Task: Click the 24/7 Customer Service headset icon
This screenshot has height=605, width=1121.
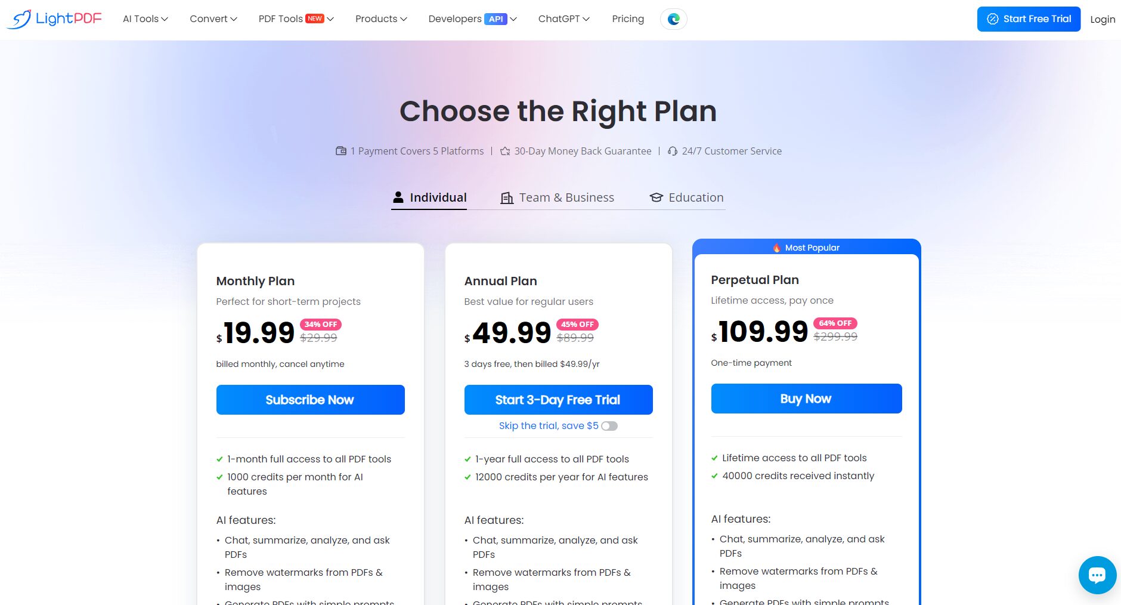Action: 673,151
